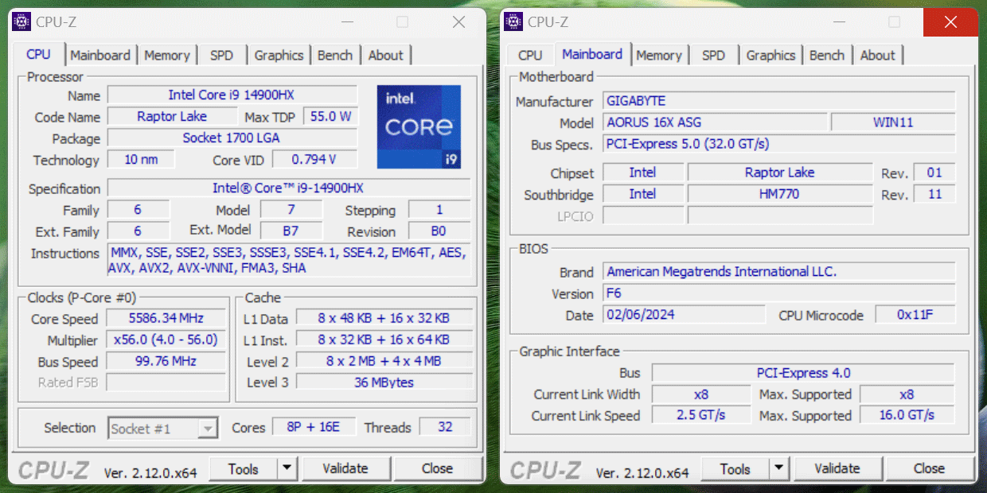The height and width of the screenshot is (493, 987).
Task: Switch to CPU tab in right window
Action: 530,56
